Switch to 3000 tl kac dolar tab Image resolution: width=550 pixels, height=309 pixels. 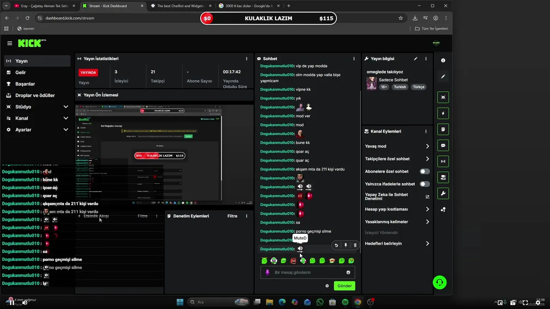(249, 6)
